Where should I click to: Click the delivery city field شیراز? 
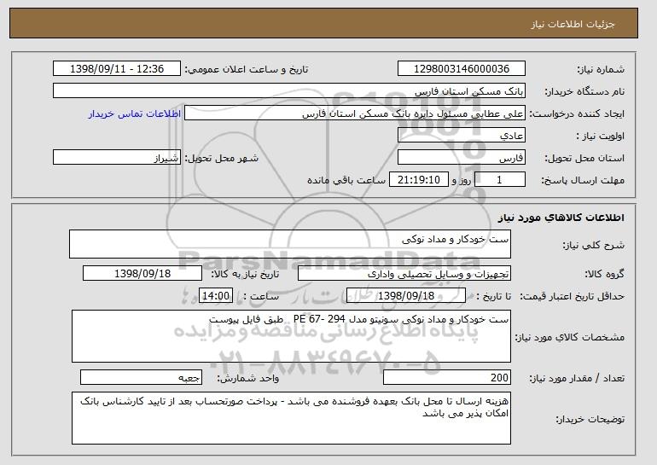click(117, 158)
